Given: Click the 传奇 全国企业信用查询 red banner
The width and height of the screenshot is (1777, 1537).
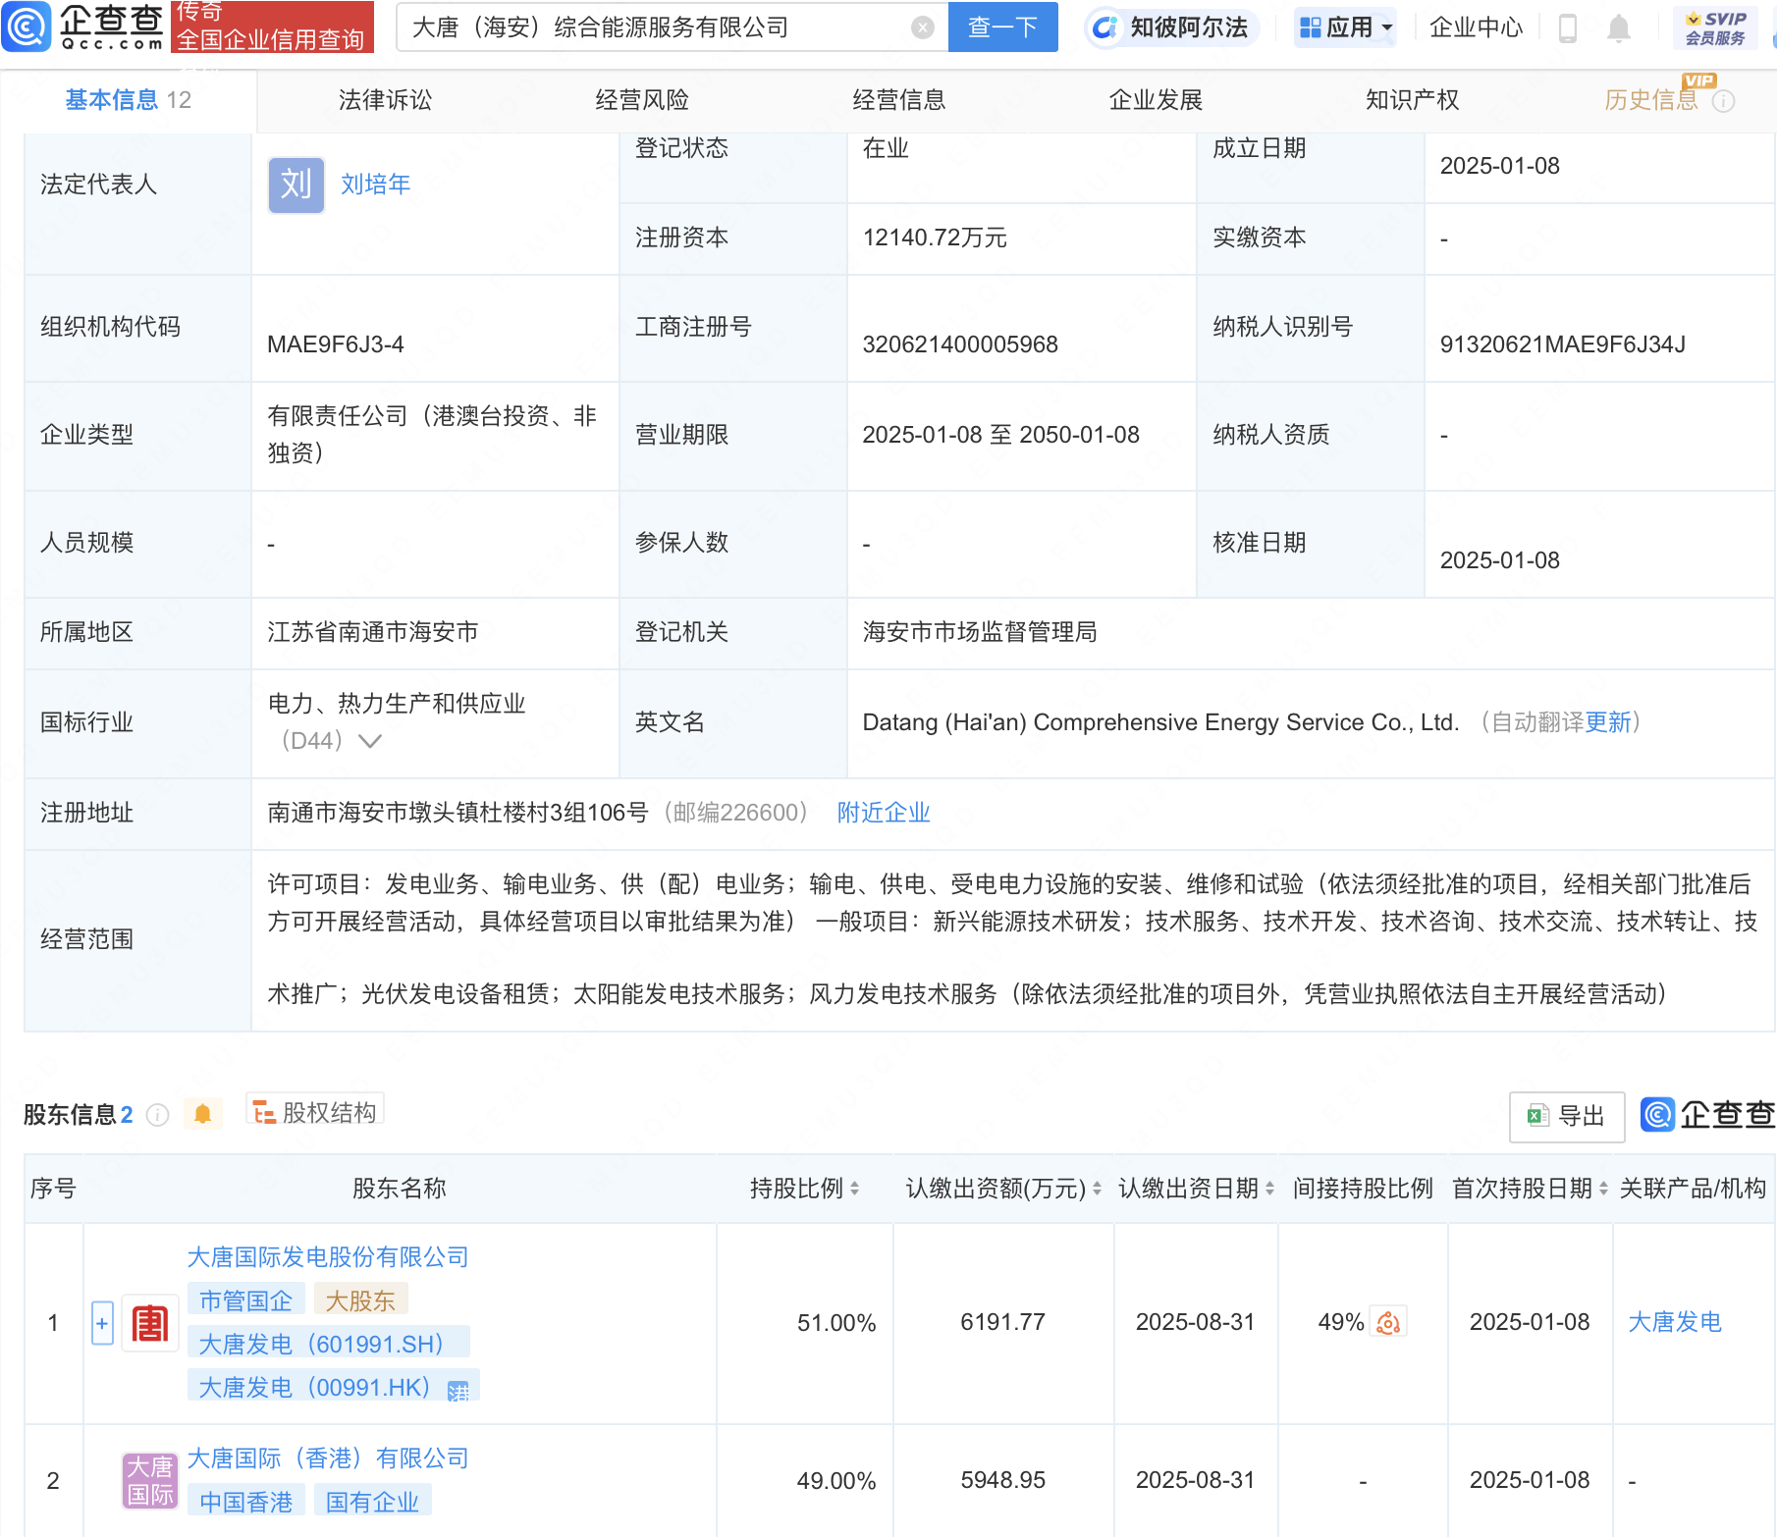Looking at the screenshot, I should tap(272, 26).
